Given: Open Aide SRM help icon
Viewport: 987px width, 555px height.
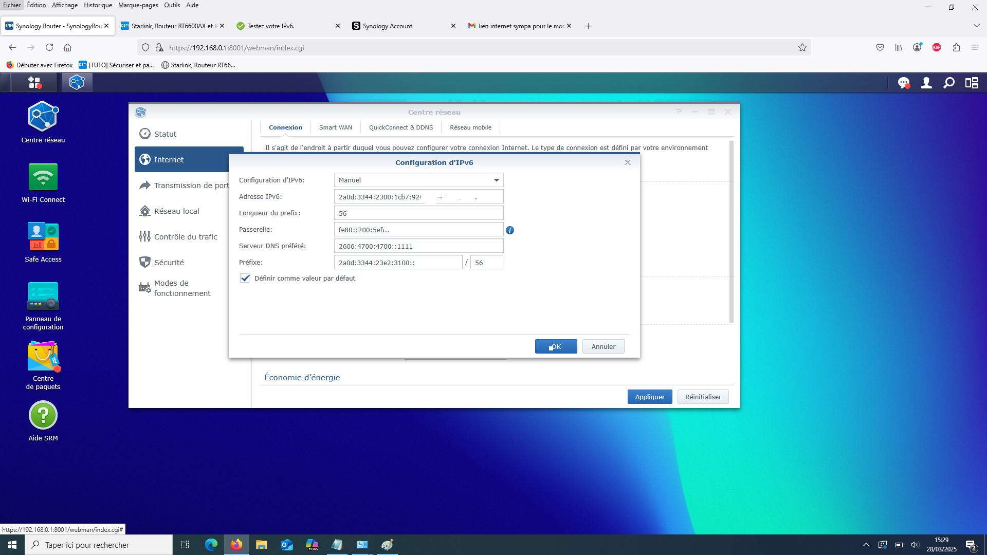Looking at the screenshot, I should [43, 421].
